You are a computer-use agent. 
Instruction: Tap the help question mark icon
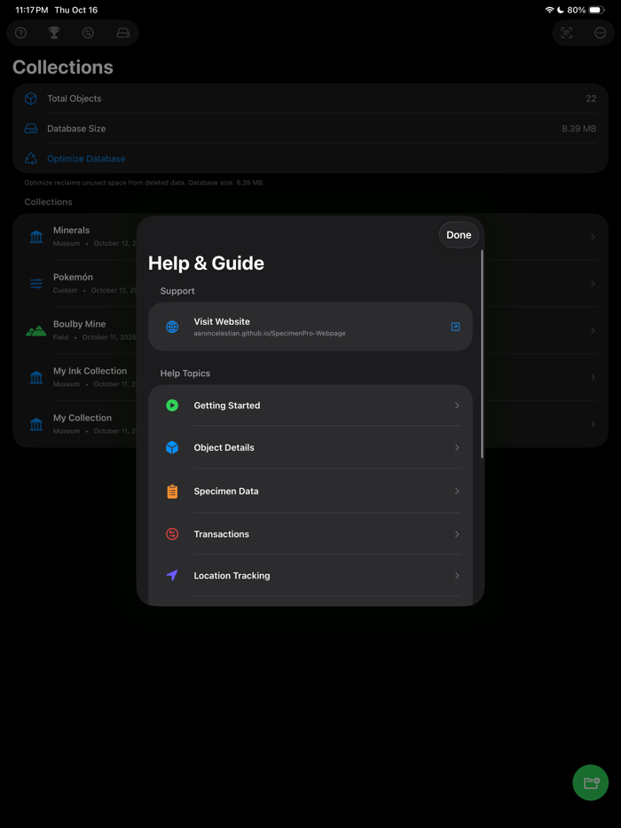point(20,33)
